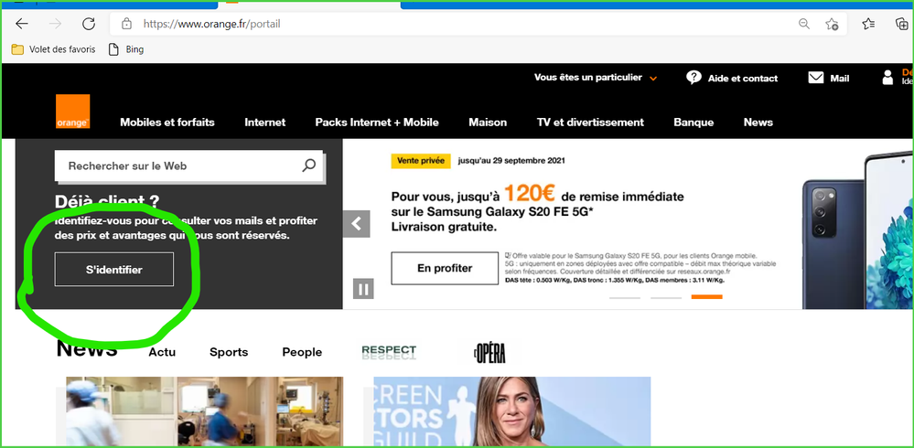This screenshot has width=914, height=448.
Task: Add this page to favorites star icon
Action: [x=832, y=24]
